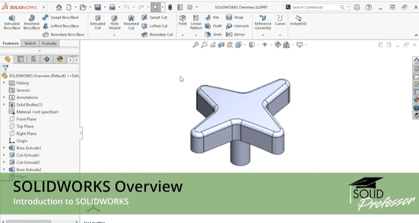419x223 pixels.
Task: Open View Settings monitor icon
Action: click(299, 45)
